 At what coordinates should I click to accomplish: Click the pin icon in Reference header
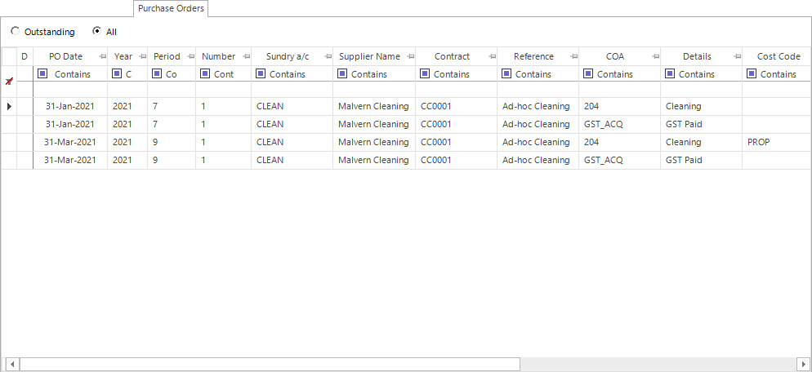point(573,57)
